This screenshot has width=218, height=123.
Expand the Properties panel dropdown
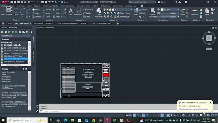163,20
